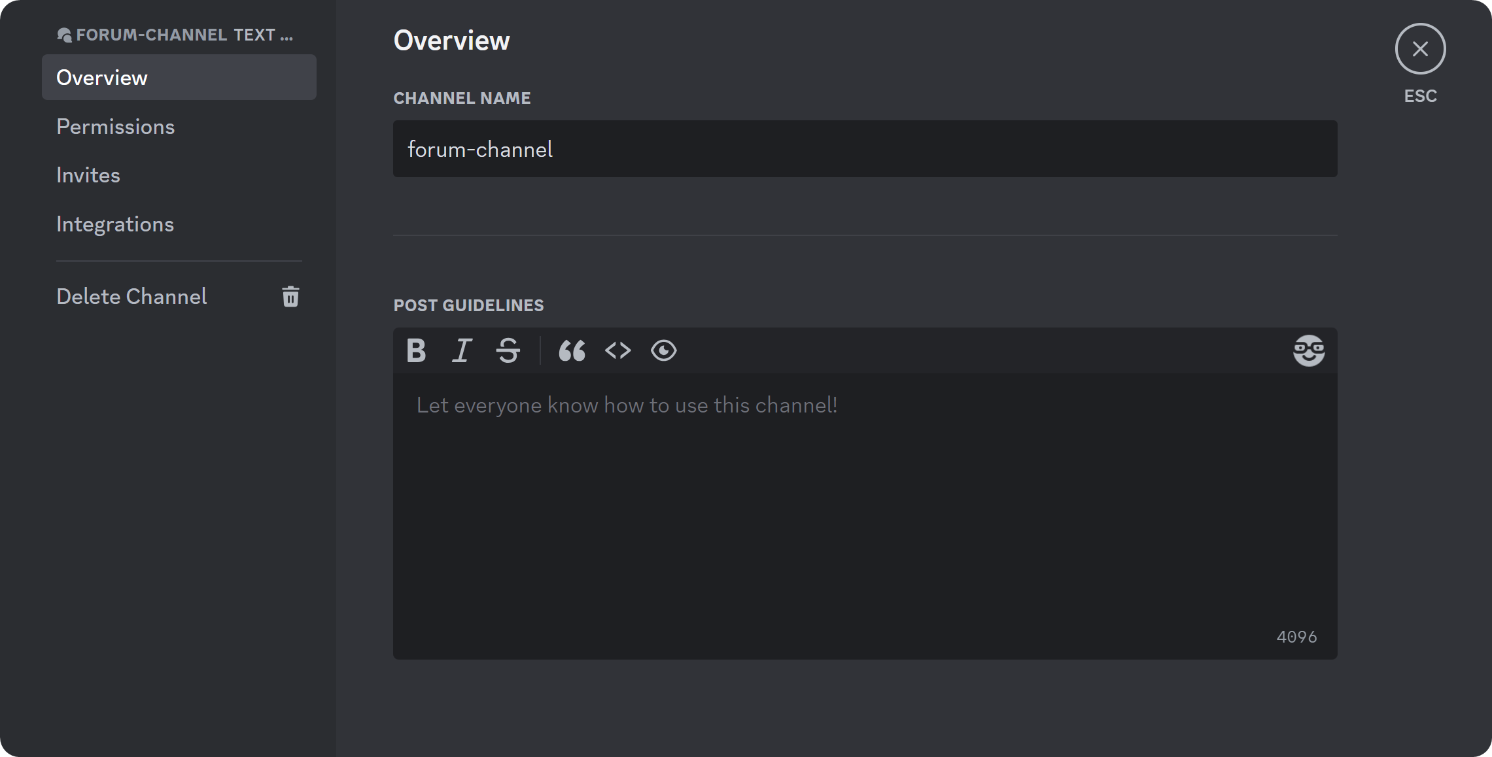Click the 4096 character limit indicator
Screen dimensions: 1492x757
click(x=1296, y=636)
